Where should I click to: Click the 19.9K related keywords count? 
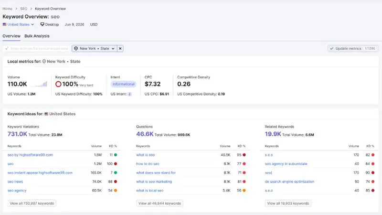pyautogui.click(x=273, y=134)
